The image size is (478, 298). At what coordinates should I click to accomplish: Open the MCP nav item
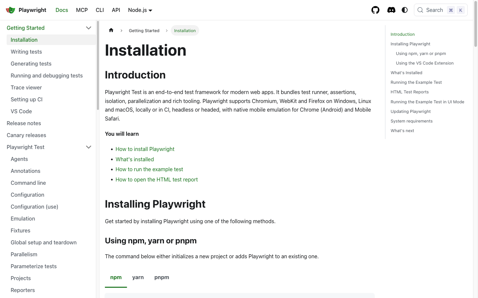82,10
